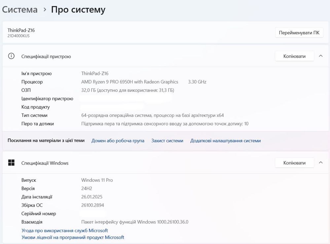This screenshot has height=244, width=330.
Task: Click the Код продукту label
Action: click(36, 107)
